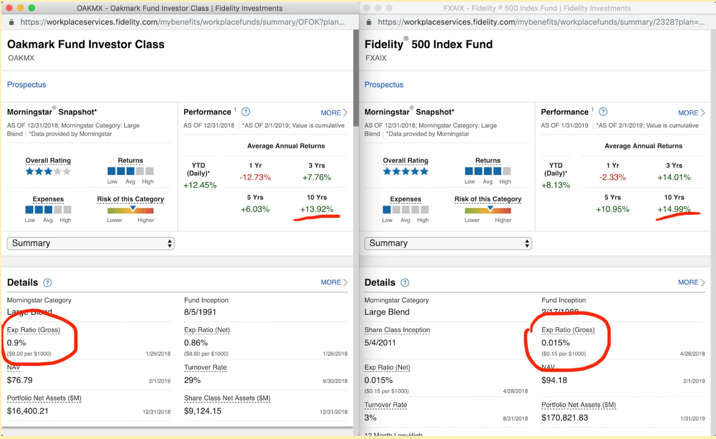Click the yellow minimize button of Oakmark window
Viewport: 716px width, 439px height.
[20, 8]
